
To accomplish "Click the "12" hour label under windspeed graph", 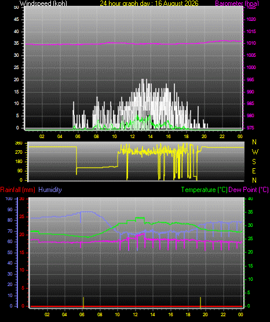I will point(133,136).
